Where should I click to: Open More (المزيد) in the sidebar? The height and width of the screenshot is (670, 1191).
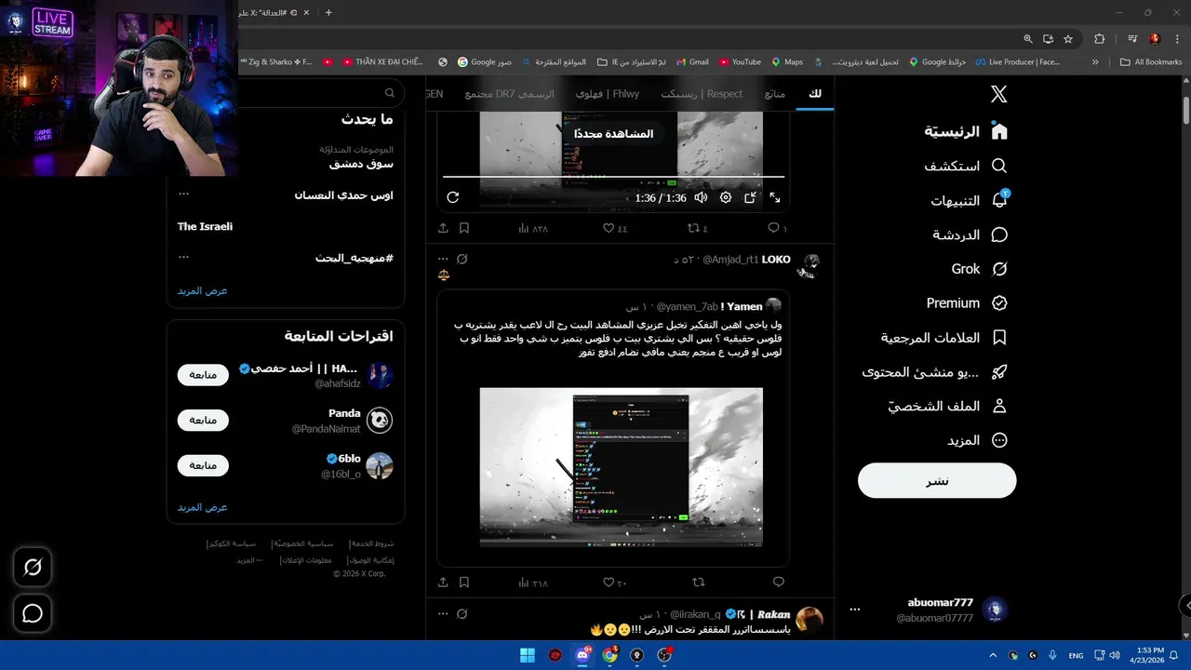pyautogui.click(x=977, y=440)
